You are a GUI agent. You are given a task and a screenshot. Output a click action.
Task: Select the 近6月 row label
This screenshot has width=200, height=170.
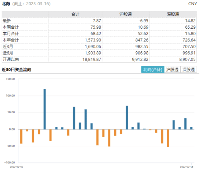[x=8, y=53]
